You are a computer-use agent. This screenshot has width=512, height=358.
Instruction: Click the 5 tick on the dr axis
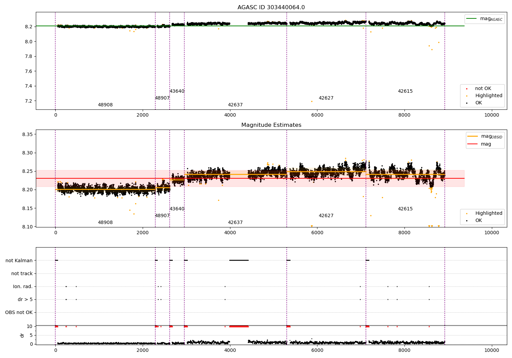coord(31,335)
